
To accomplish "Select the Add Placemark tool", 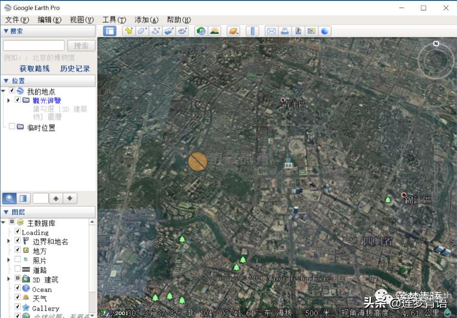I will point(129,31).
